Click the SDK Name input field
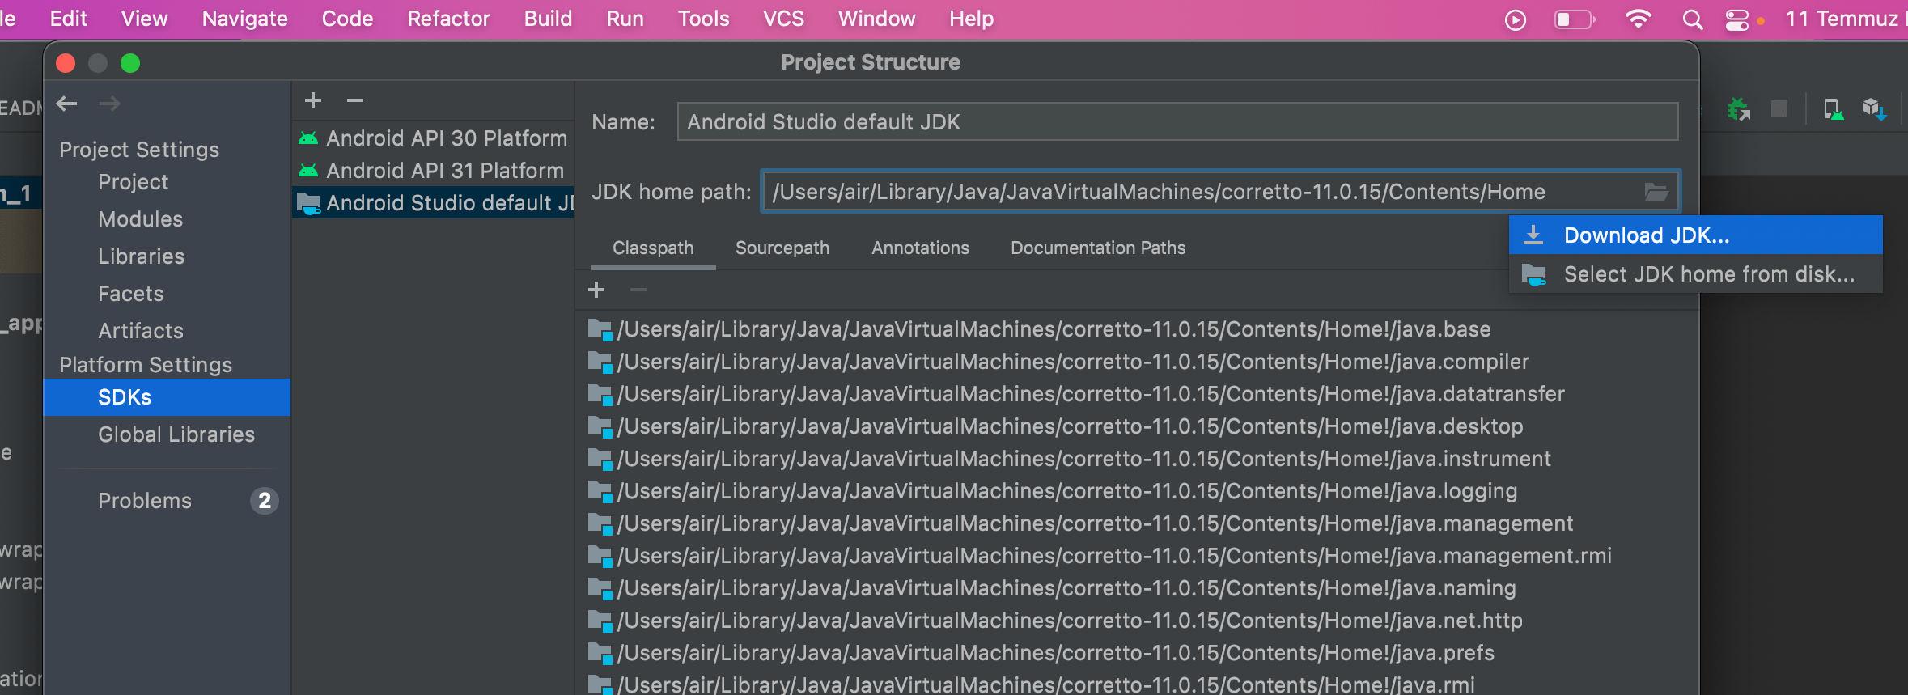This screenshot has height=695, width=1908. [1177, 122]
